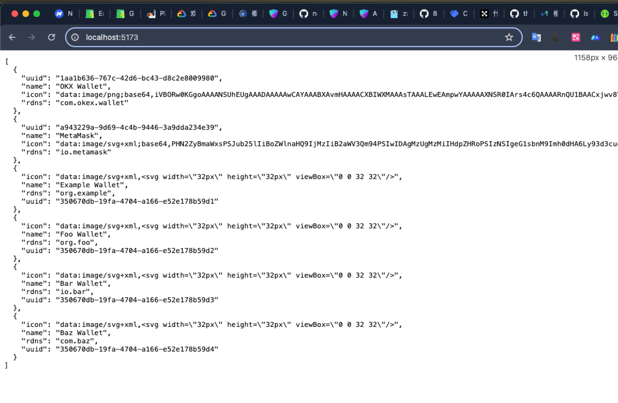Viewport: 618px width, 403px height.
Task: Click the uuid value ending in 59d3
Action: pos(137,300)
